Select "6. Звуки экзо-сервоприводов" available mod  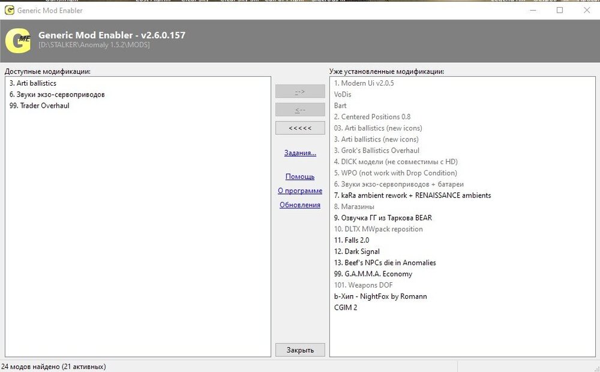[x=60, y=95]
